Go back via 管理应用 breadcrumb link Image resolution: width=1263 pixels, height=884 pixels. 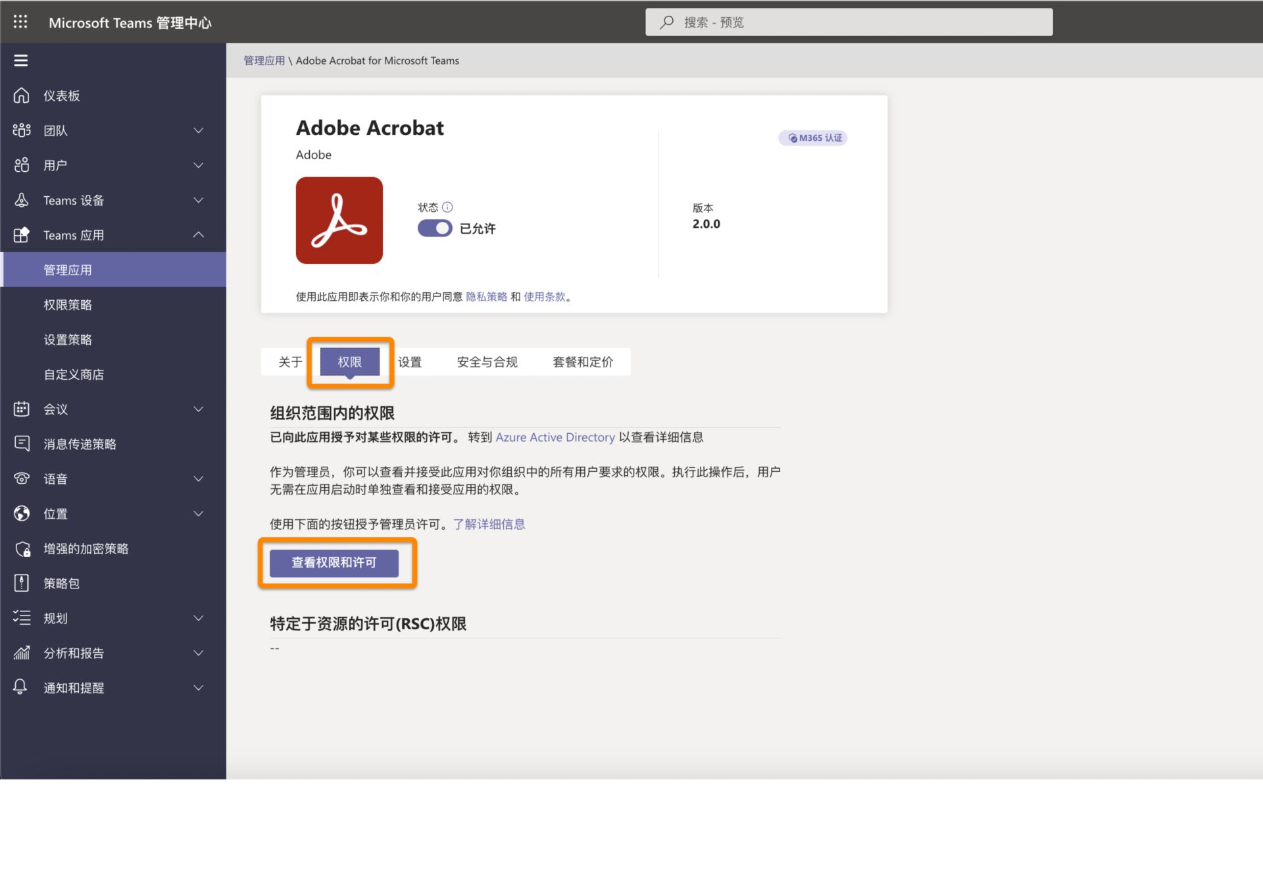click(x=264, y=61)
